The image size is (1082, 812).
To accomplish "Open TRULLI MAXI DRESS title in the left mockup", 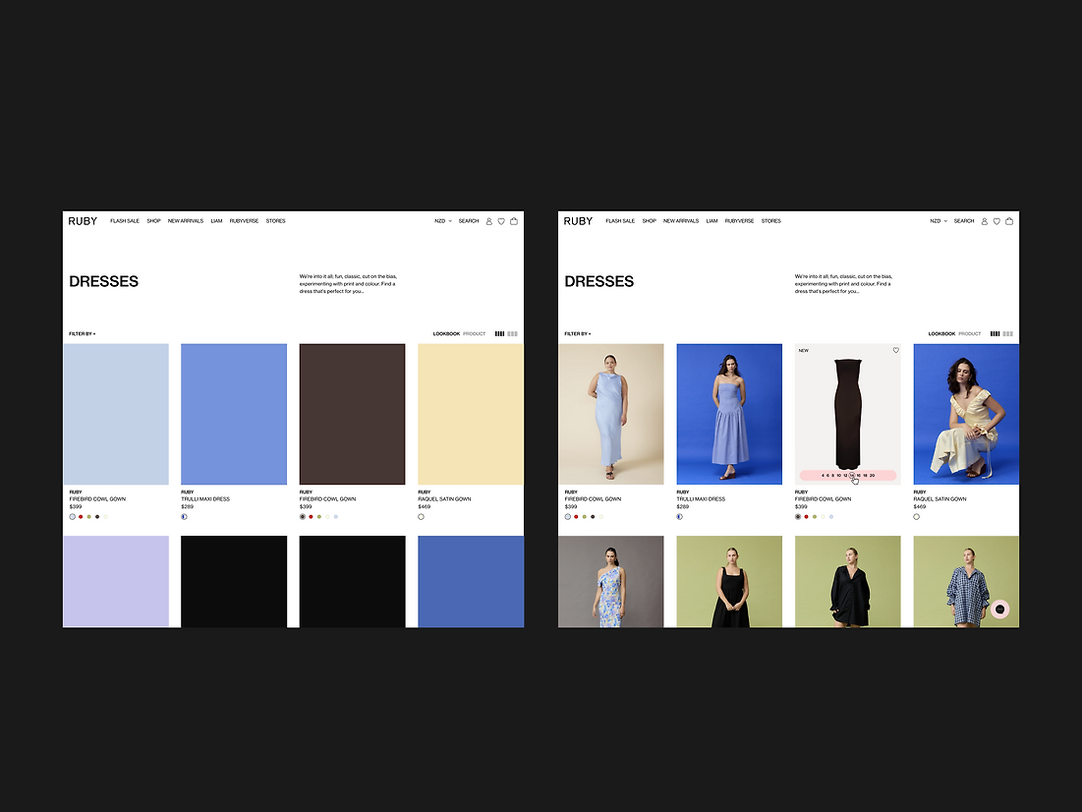I will coord(205,499).
